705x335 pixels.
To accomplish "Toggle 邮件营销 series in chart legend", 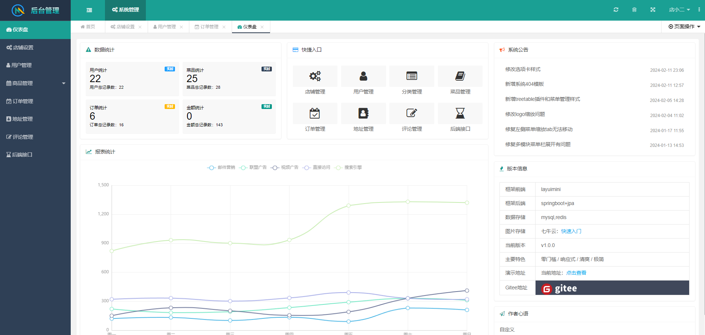I will click(221, 167).
